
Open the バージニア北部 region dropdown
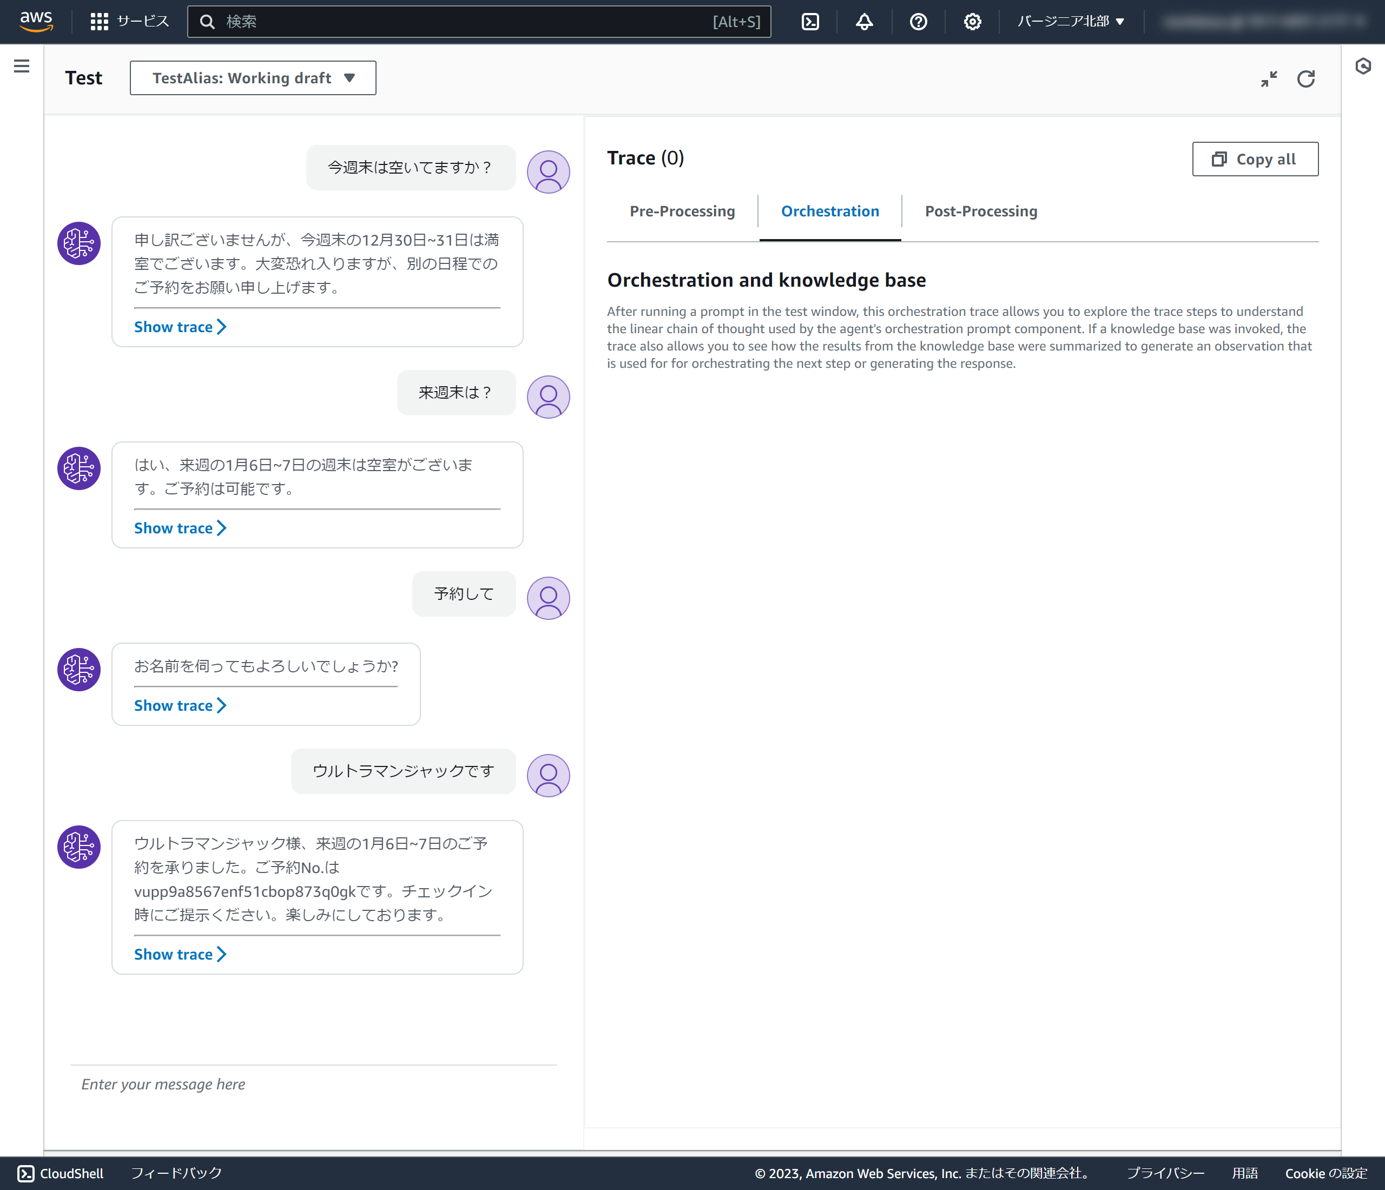[x=1071, y=22]
